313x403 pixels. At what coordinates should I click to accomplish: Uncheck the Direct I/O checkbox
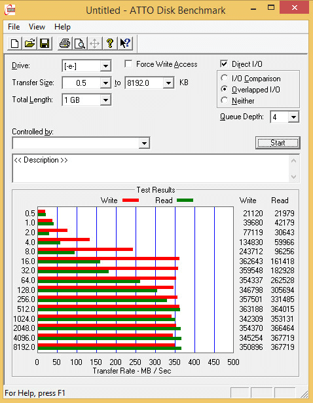(x=224, y=64)
